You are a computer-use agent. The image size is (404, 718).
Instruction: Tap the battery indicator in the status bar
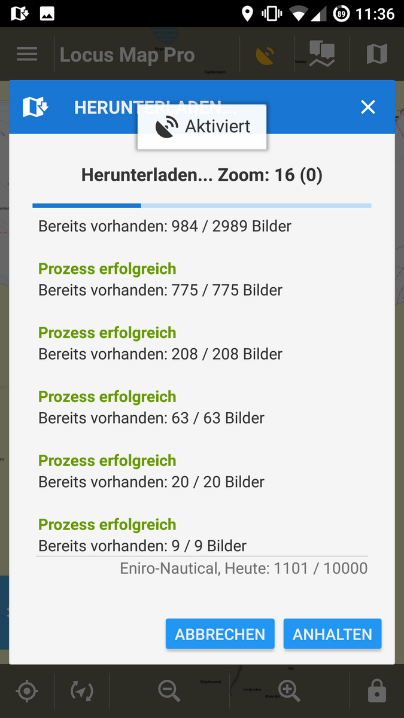(341, 13)
